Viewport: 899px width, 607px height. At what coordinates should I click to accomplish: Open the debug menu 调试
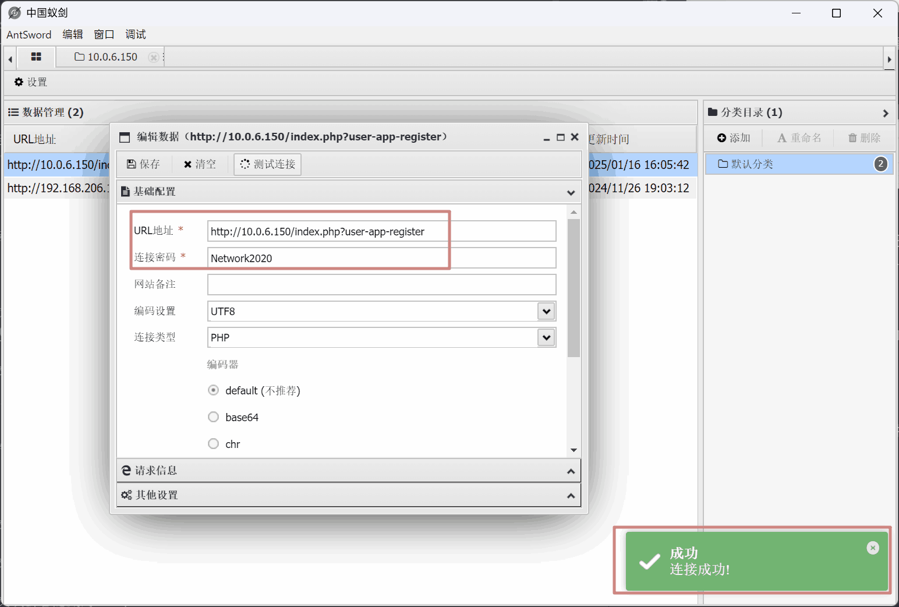pos(136,35)
